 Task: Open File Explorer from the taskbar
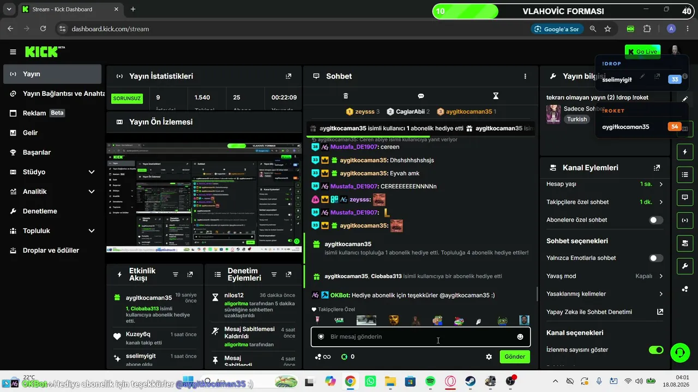point(390,381)
